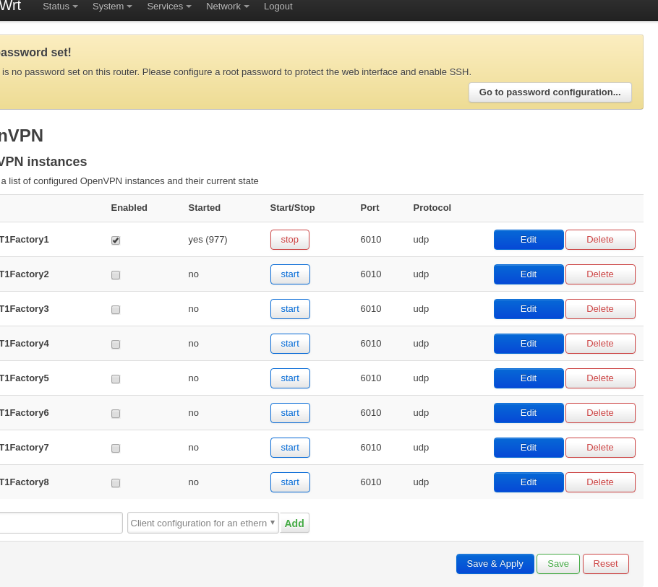Click the Port column header

coord(369,208)
